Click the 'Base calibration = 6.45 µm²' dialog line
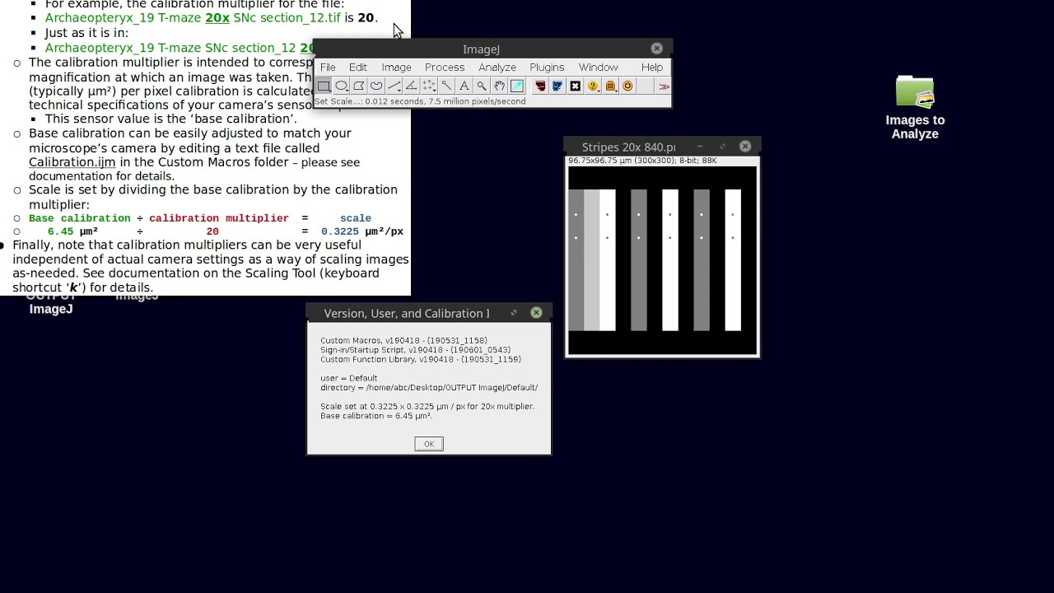The height and width of the screenshot is (593, 1054). [376, 416]
